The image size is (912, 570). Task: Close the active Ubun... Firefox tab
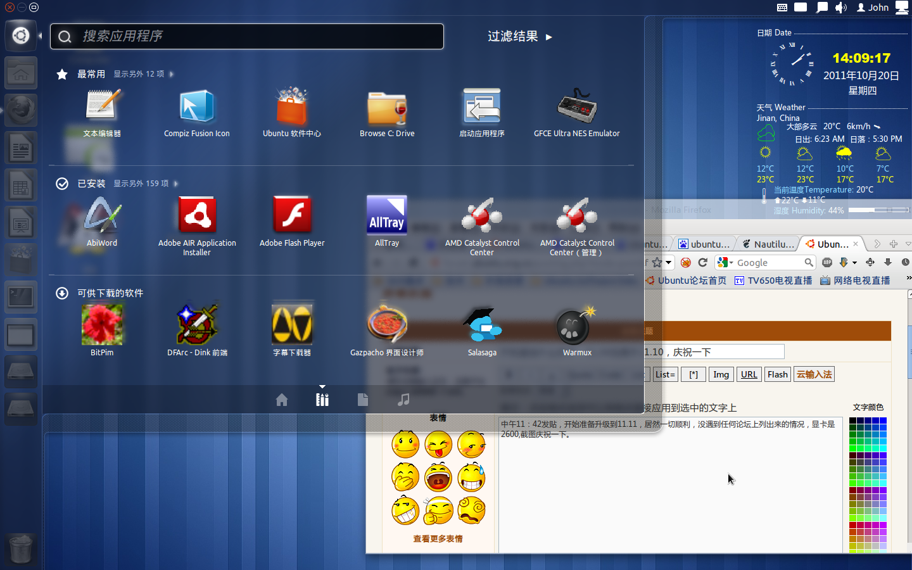pyautogui.click(x=856, y=244)
